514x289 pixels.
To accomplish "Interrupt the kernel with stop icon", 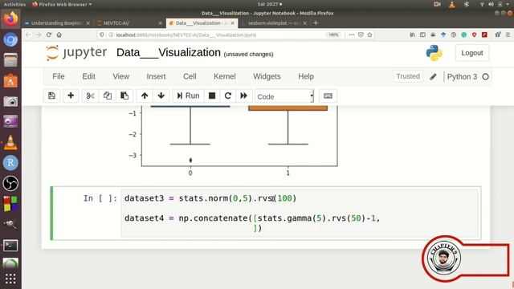I will click(212, 96).
